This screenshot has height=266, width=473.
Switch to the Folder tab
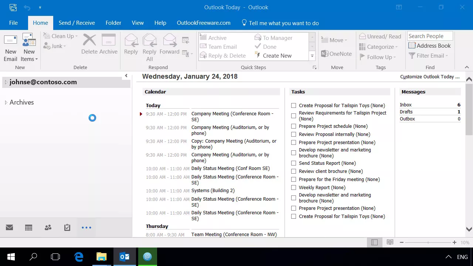(113, 23)
